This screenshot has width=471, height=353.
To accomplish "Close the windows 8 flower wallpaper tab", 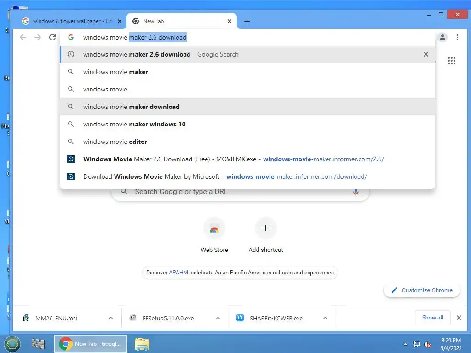I will pyautogui.click(x=120, y=21).
